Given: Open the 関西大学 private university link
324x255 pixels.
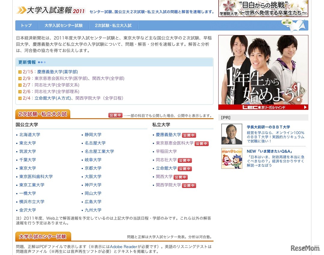Looking at the screenshot, I should click(x=164, y=177).
